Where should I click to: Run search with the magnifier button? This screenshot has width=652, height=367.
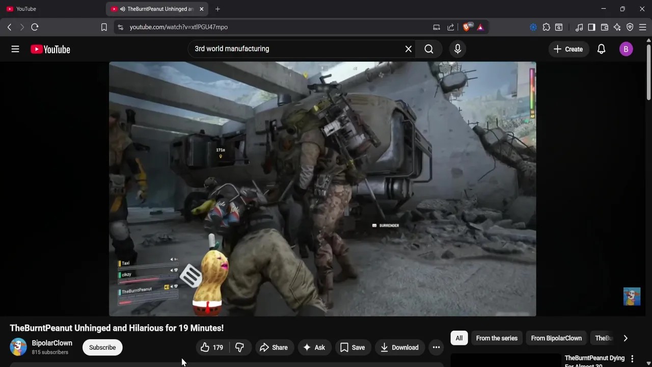(x=429, y=49)
